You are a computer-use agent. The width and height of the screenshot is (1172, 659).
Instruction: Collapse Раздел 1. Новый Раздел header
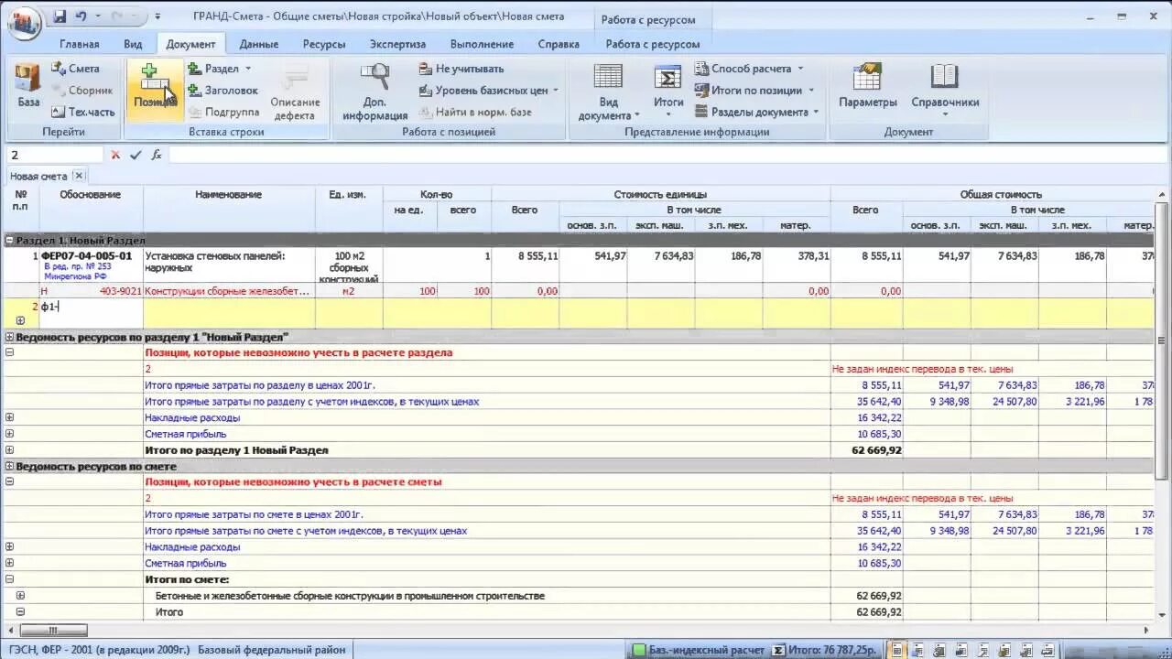click(10, 240)
